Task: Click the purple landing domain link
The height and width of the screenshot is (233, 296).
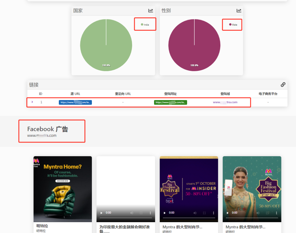Action: click(225, 102)
